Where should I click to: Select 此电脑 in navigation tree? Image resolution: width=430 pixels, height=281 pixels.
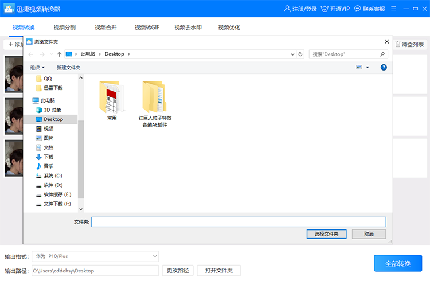coord(44,100)
